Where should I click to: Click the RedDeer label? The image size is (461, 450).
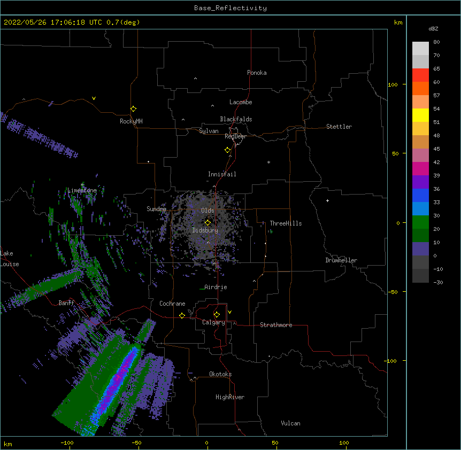[235, 136]
